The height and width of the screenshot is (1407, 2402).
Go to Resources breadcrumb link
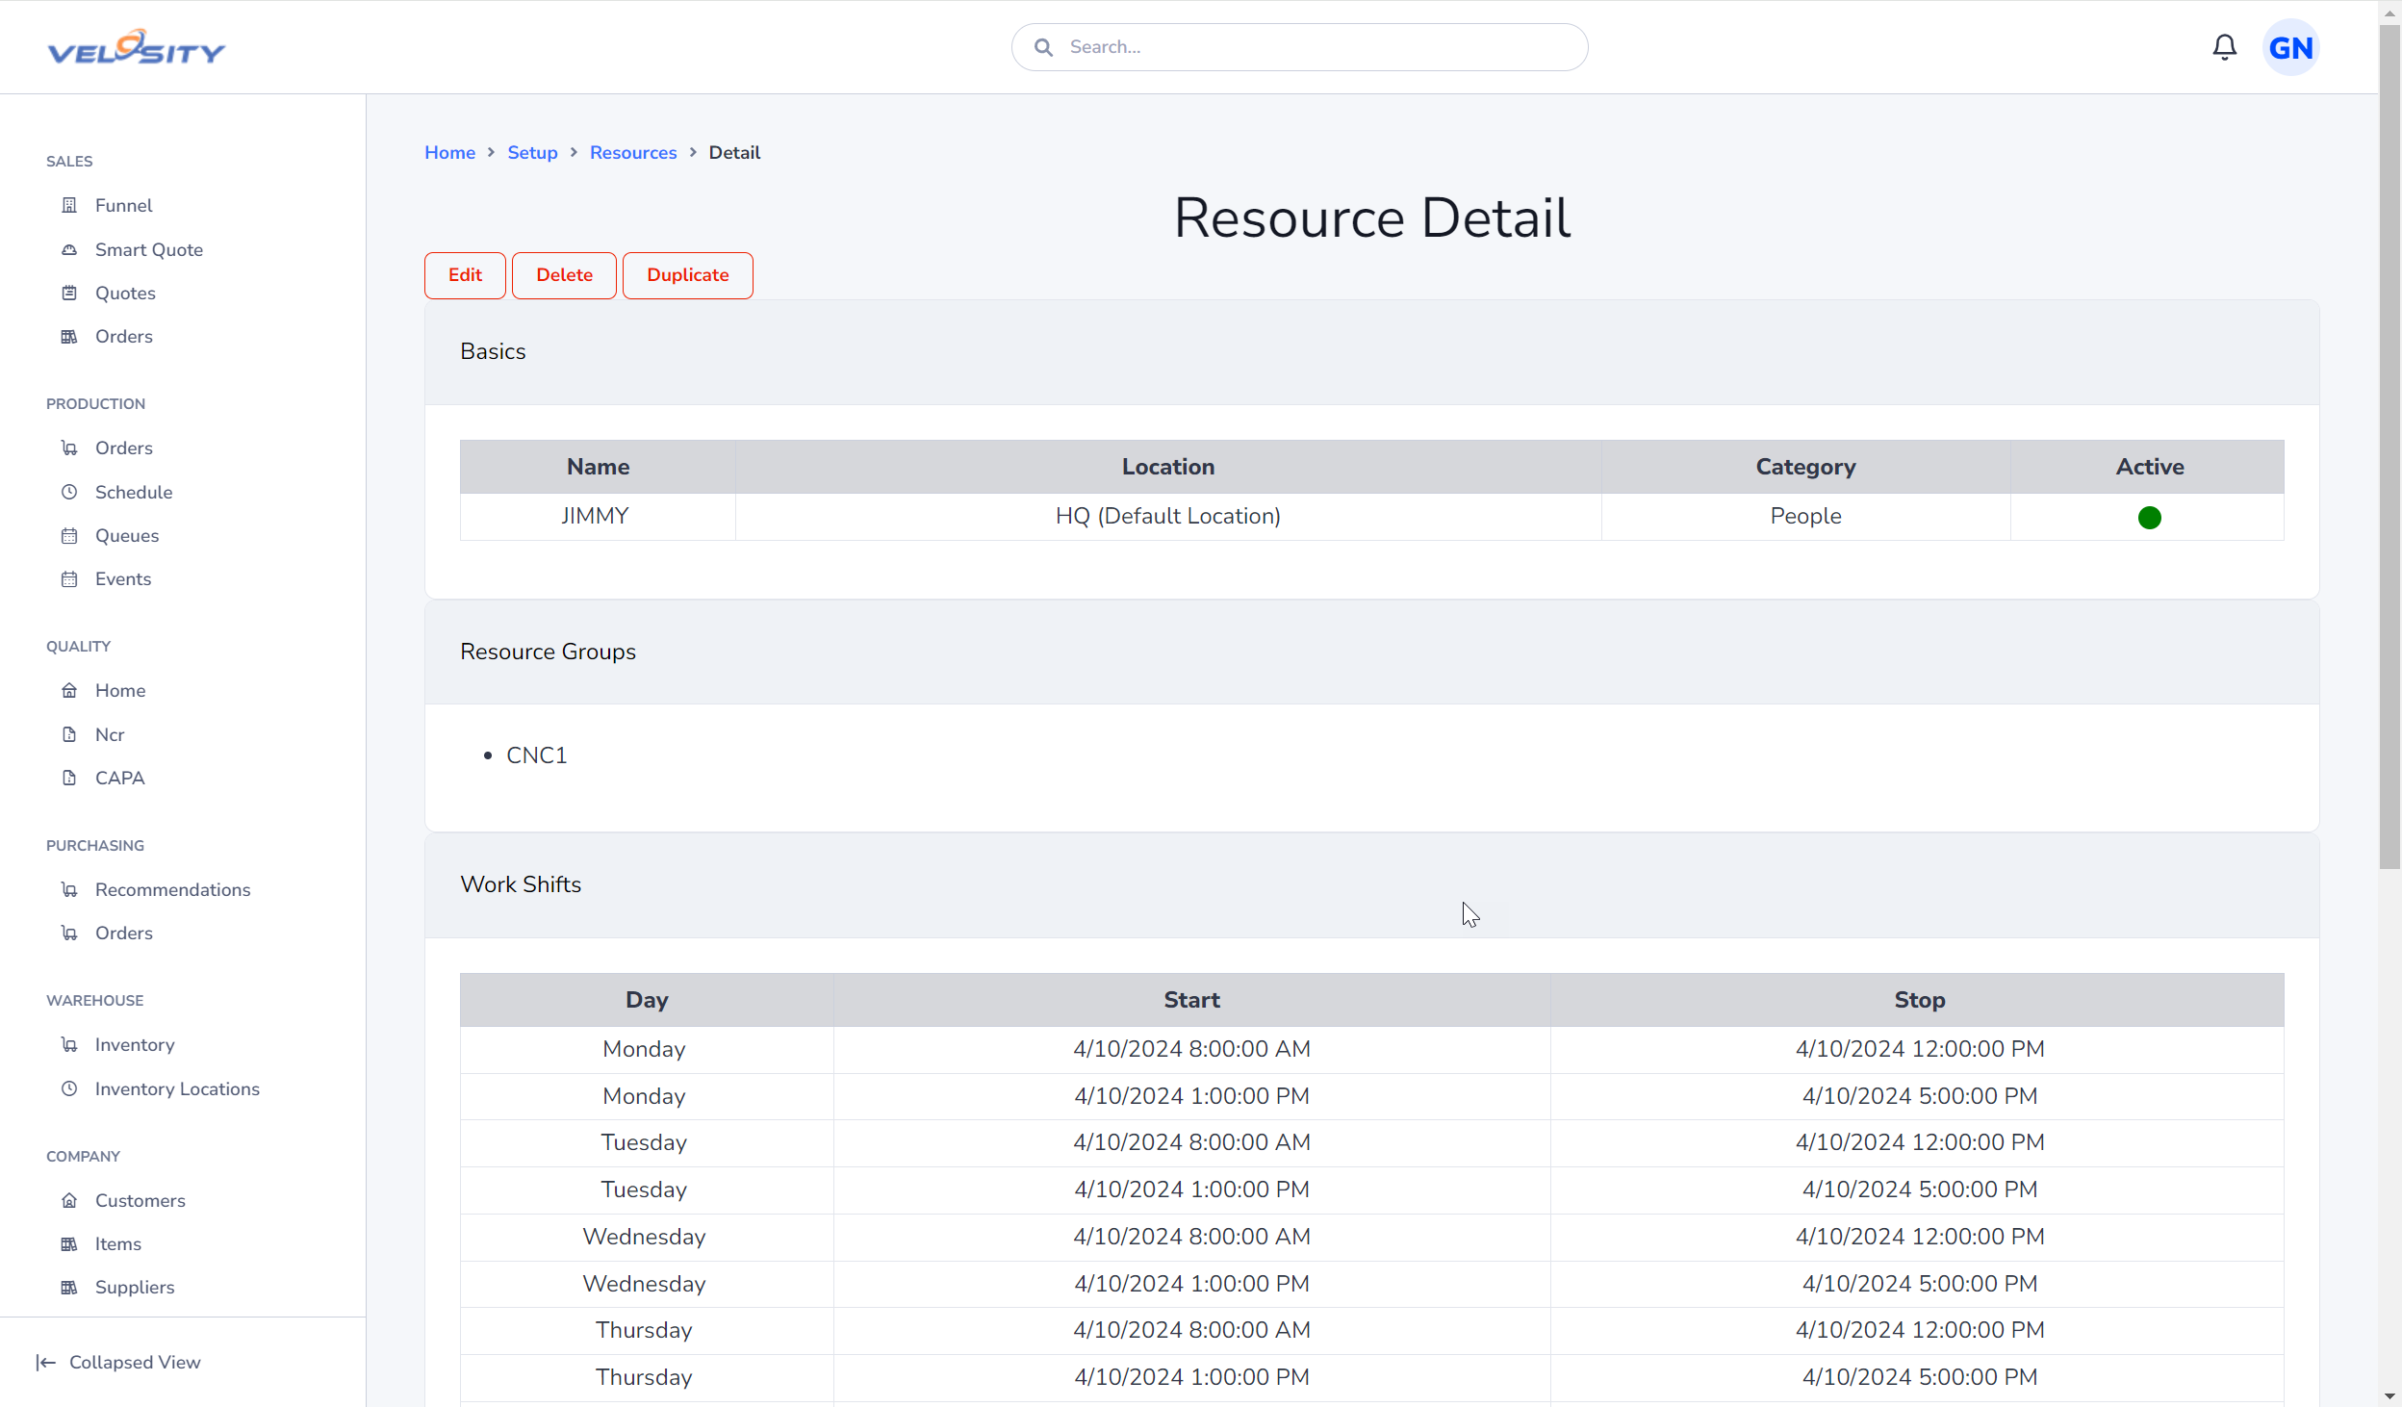633,152
